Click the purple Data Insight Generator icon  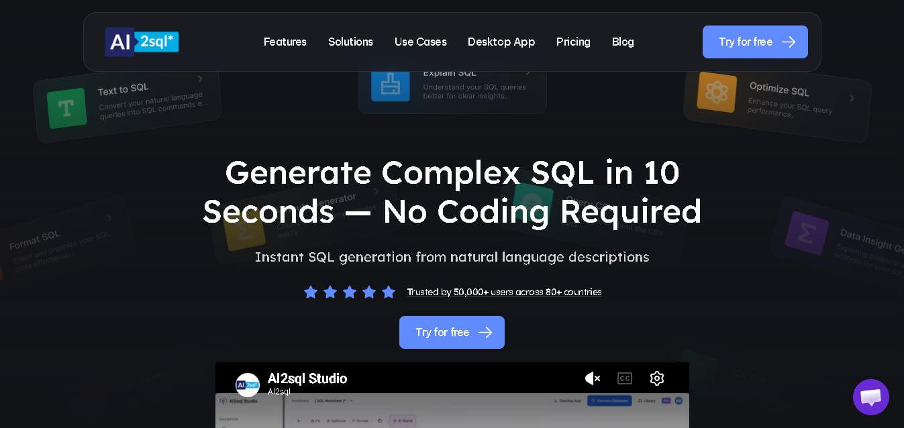point(807,233)
